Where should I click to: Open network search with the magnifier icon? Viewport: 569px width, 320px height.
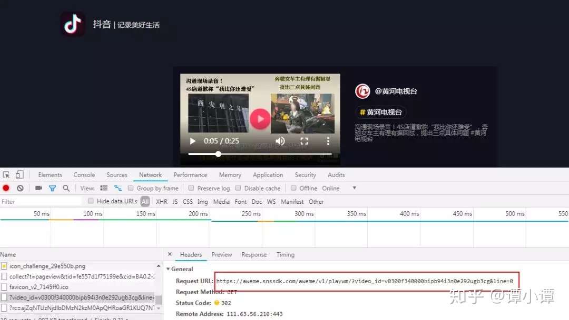tap(65, 188)
